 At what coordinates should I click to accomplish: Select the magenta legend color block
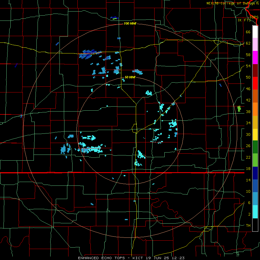pyautogui.click(x=255, y=57)
